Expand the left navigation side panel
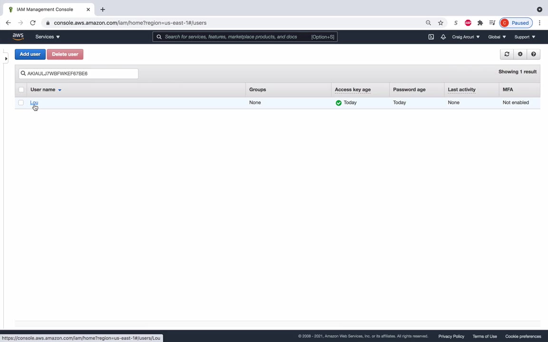Image resolution: width=548 pixels, height=342 pixels. tap(6, 58)
